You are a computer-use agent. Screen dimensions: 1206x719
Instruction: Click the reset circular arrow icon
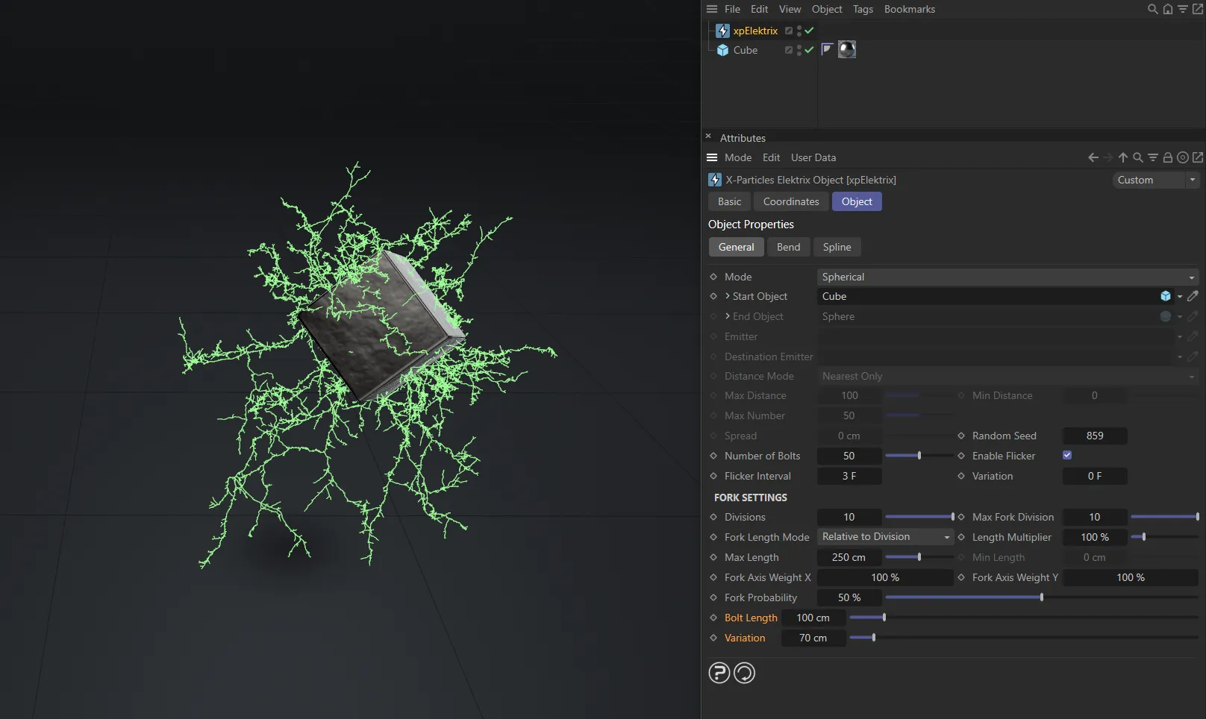pyautogui.click(x=744, y=673)
